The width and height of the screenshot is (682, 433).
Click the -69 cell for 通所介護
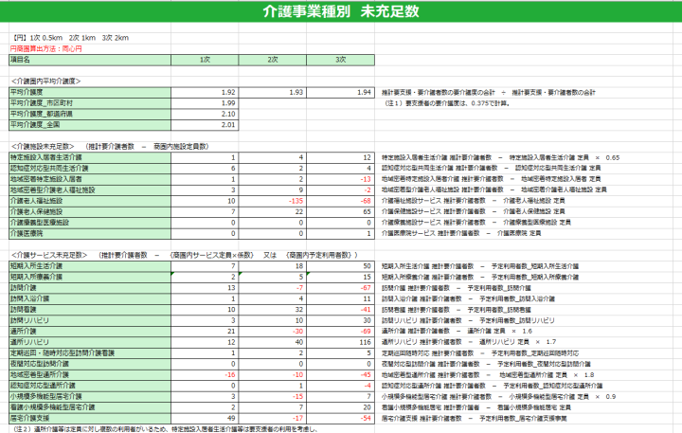(341, 332)
